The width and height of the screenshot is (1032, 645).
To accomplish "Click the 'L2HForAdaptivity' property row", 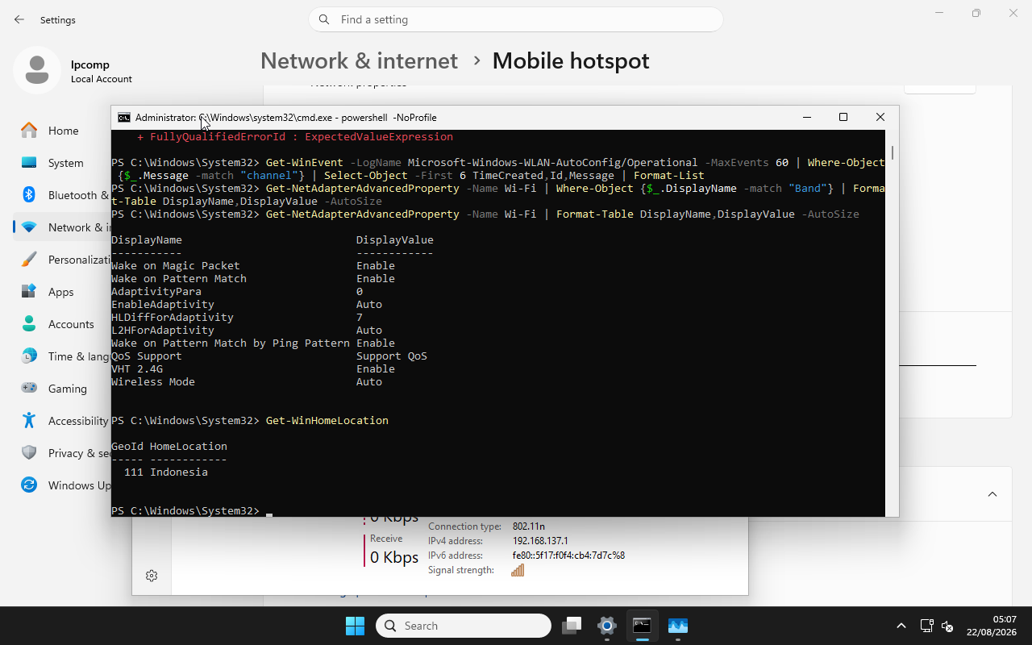I will (x=247, y=330).
